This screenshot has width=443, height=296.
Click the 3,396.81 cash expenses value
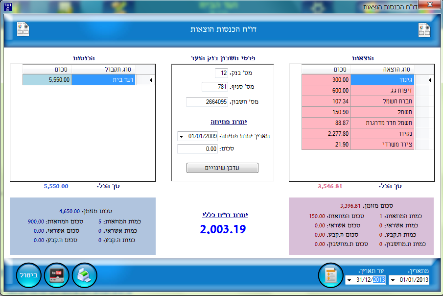pyautogui.click(x=350, y=206)
